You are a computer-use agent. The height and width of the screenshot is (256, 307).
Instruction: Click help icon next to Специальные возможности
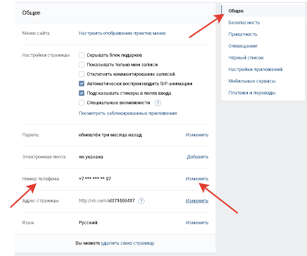coord(158,103)
